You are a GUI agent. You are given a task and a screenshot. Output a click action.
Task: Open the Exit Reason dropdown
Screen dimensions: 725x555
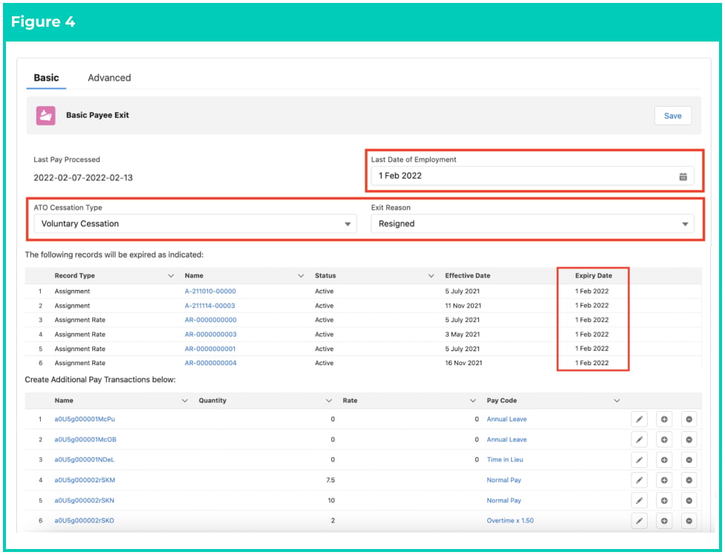click(x=532, y=224)
